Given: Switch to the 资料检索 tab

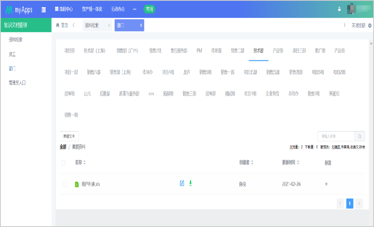Looking at the screenshot, I should (x=92, y=26).
